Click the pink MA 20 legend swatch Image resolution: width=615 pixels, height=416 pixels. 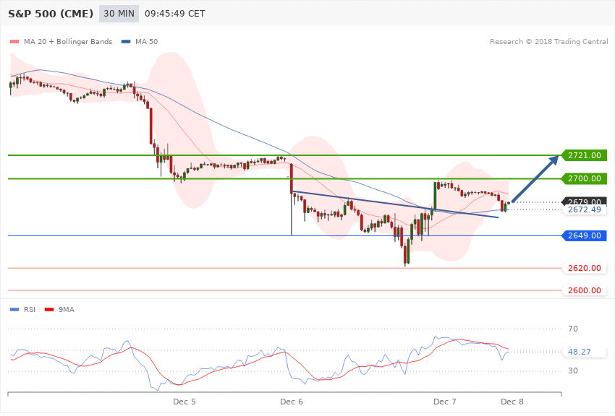tap(14, 41)
